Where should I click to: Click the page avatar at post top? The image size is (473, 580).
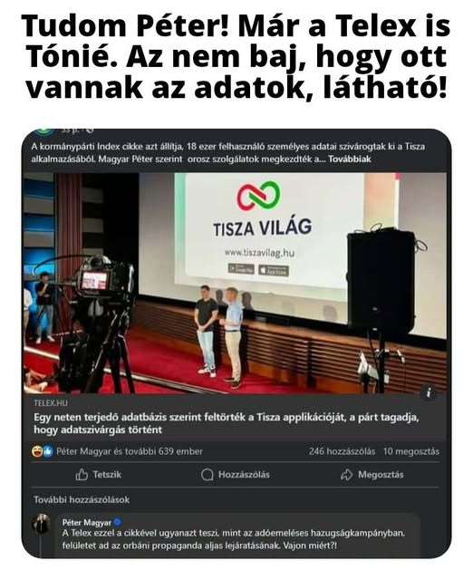[x=43, y=130]
